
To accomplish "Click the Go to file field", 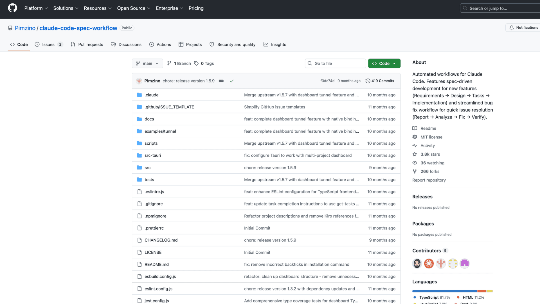I will coord(335,64).
